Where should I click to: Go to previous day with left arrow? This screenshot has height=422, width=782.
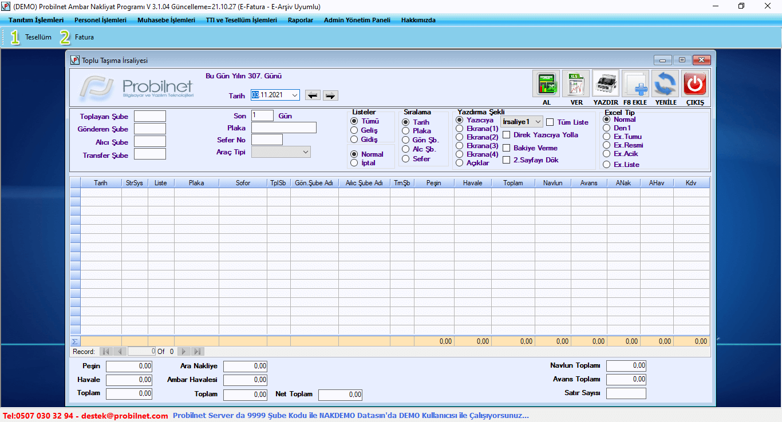coord(312,95)
